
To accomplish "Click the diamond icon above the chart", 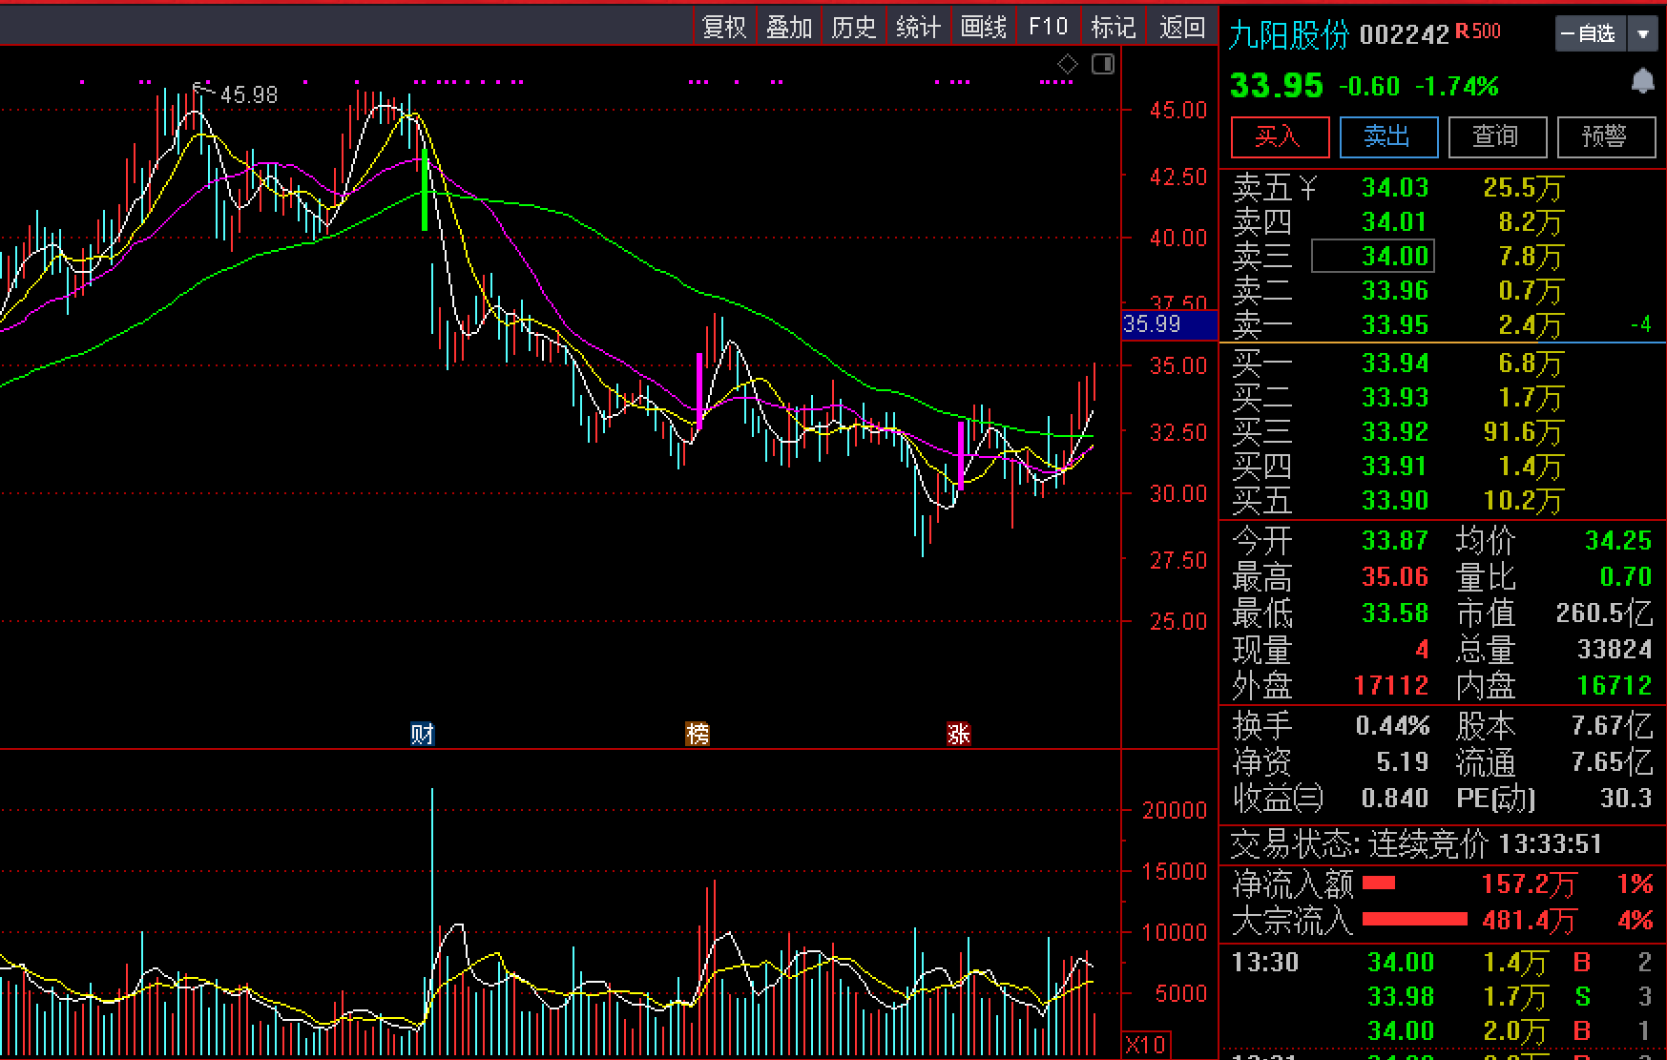I will pos(1068,64).
